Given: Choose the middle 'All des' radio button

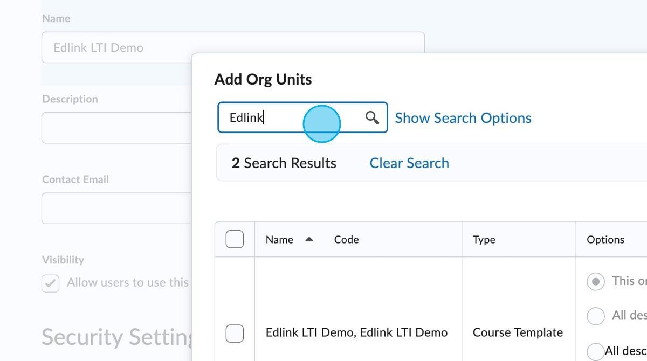Looking at the screenshot, I should [595, 316].
